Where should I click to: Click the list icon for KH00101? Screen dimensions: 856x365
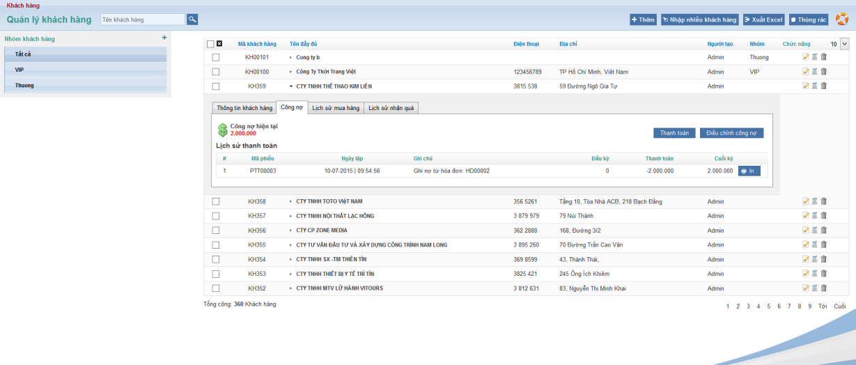pos(814,57)
